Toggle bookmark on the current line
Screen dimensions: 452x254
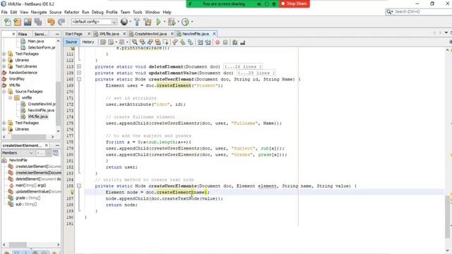tap(190, 42)
